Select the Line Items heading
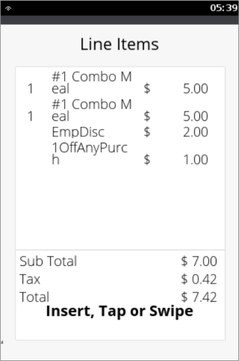This screenshot has width=239, height=361. (119, 44)
